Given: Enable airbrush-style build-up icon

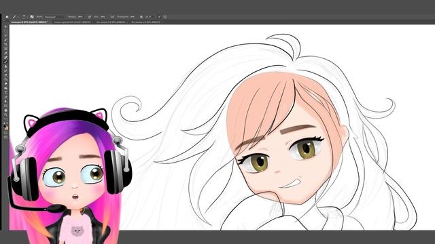Looking at the screenshot, I should (112, 17).
